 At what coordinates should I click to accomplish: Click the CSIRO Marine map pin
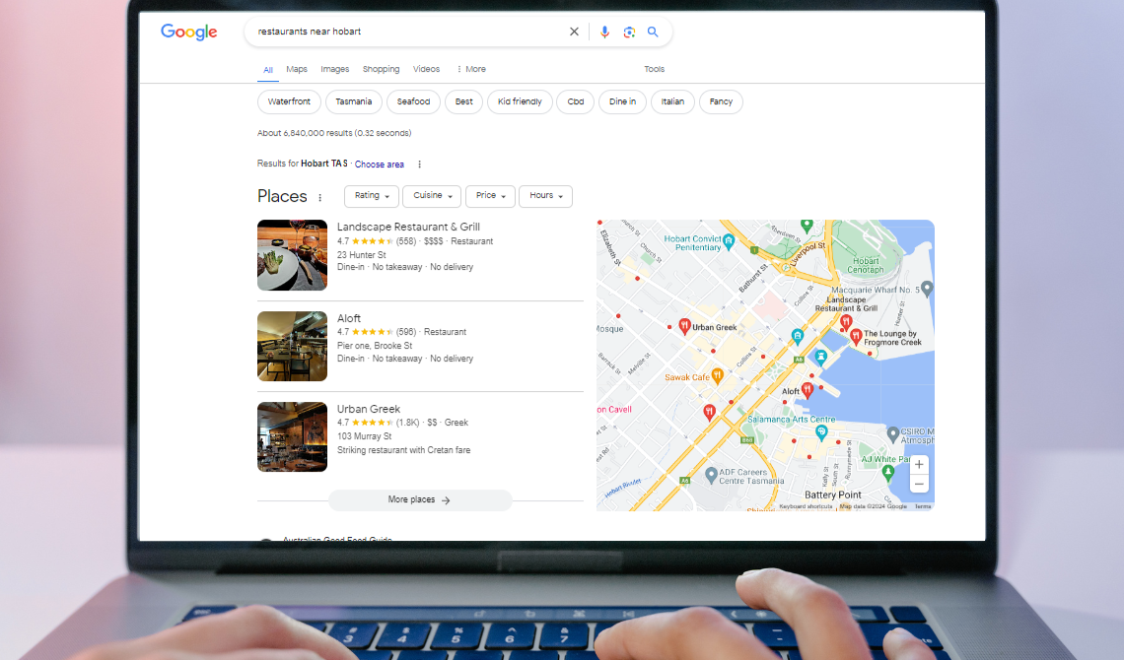(x=893, y=433)
